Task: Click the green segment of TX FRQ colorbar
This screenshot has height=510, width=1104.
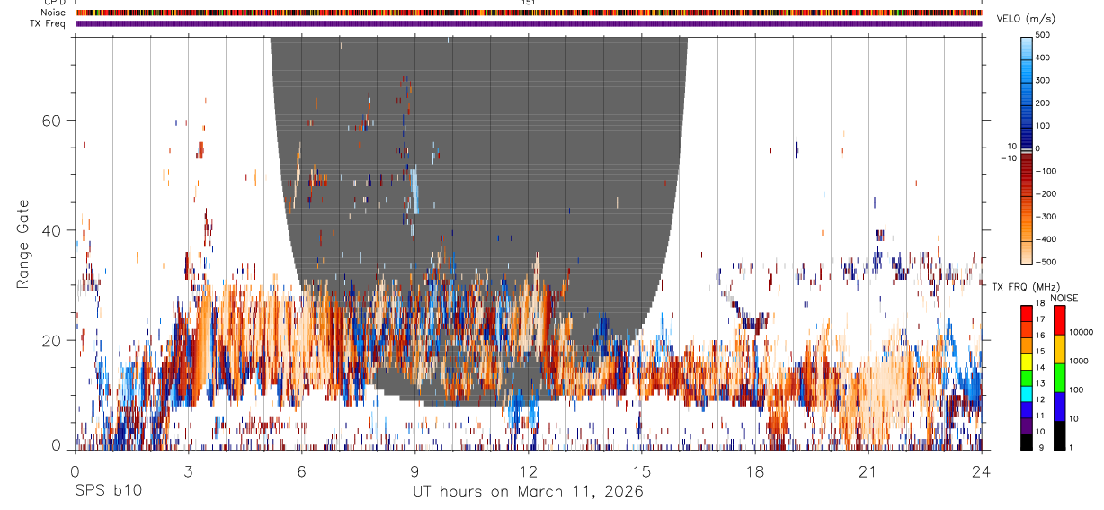Action: [1027, 378]
